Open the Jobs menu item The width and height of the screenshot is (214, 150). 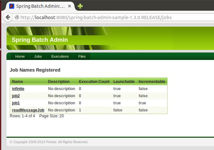tap(38, 56)
